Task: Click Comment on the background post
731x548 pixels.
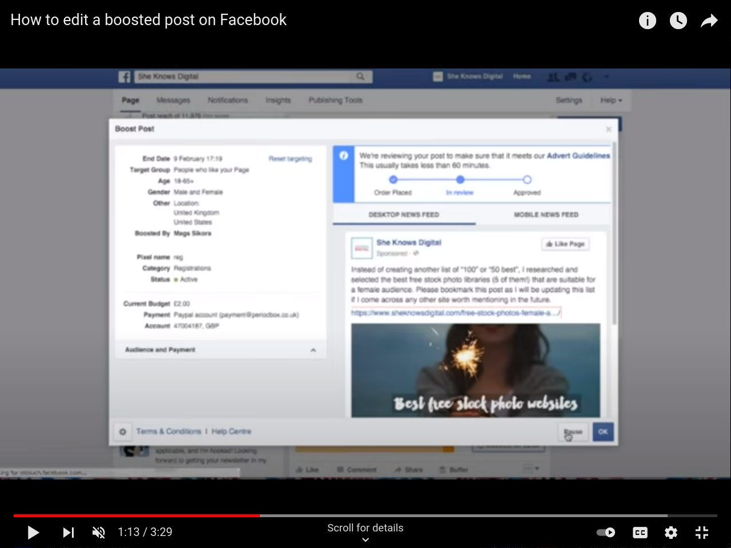Action: pyautogui.click(x=356, y=470)
